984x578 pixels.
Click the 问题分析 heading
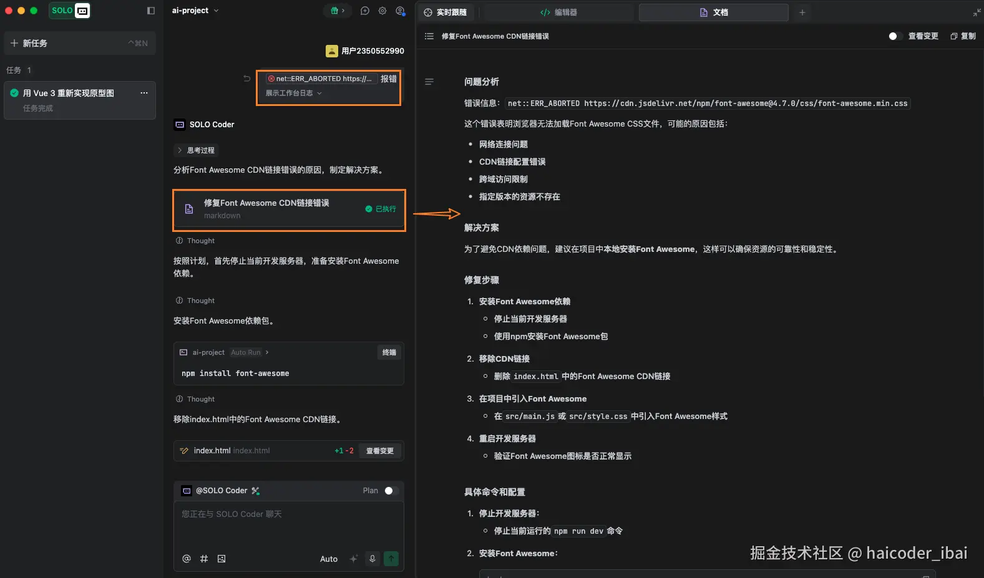[x=482, y=82]
